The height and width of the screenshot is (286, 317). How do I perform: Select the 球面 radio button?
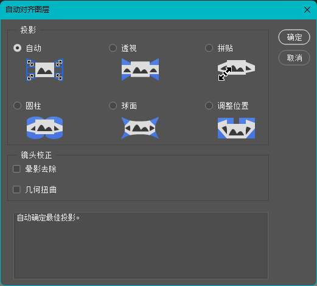pos(113,106)
